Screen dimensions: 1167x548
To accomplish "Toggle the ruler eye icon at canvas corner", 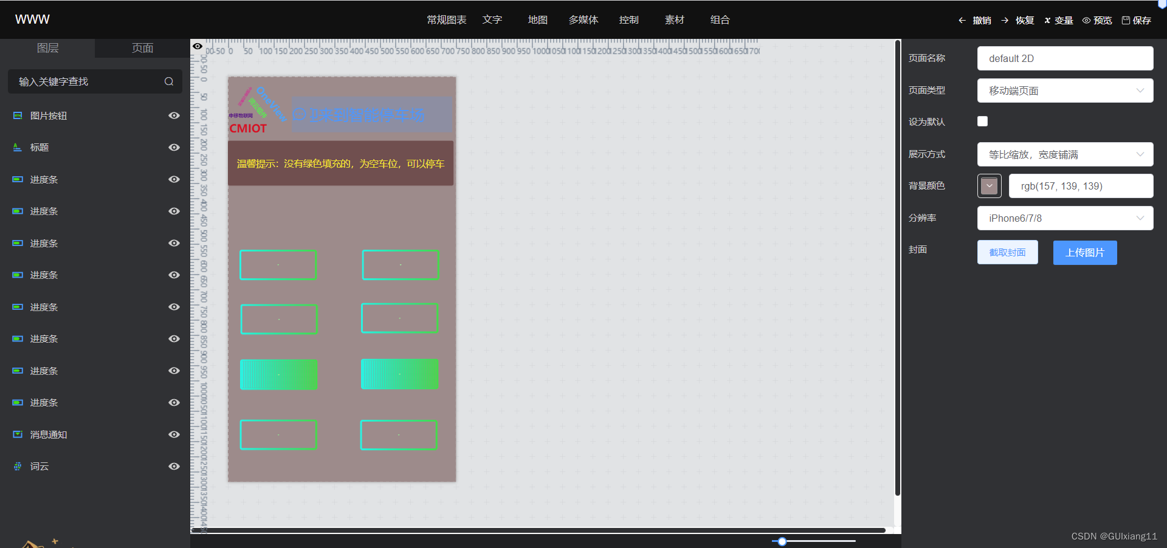I will [198, 46].
